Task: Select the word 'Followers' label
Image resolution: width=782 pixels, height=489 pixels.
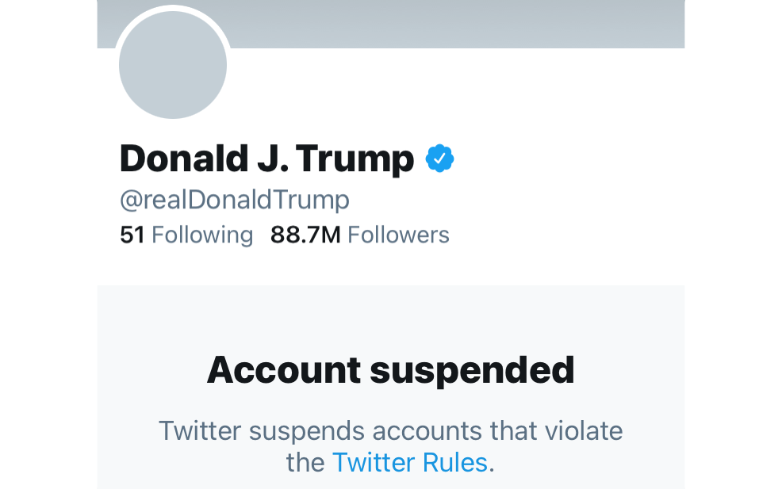Action: coord(398,235)
